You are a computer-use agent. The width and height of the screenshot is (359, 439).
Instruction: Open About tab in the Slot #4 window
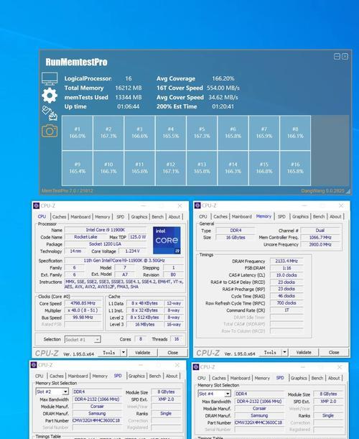pos(334,378)
